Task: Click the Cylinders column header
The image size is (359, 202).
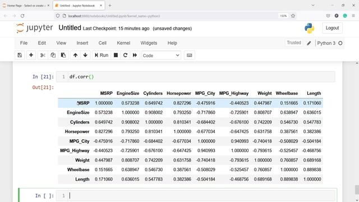Action: pyautogui.click(x=153, y=93)
